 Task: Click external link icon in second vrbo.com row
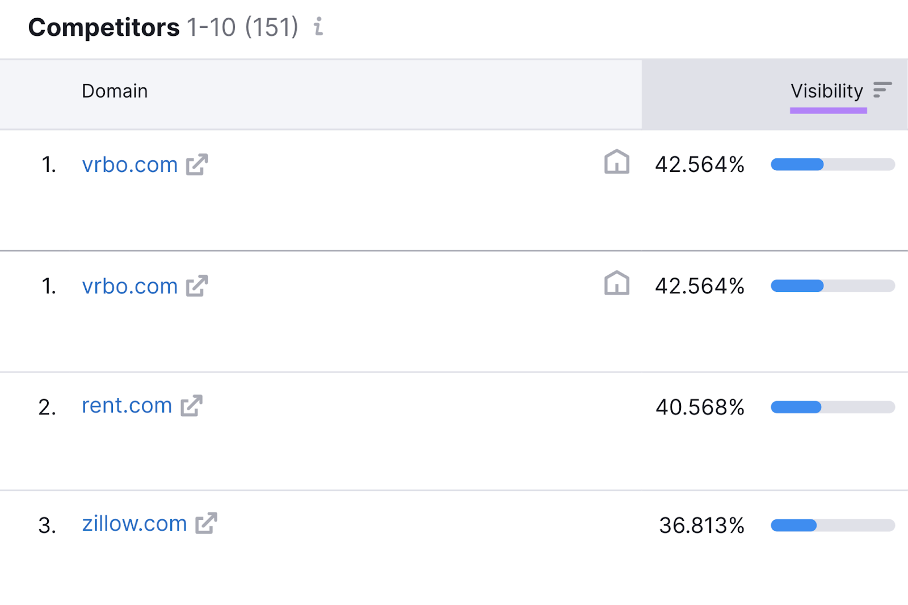[x=197, y=286]
